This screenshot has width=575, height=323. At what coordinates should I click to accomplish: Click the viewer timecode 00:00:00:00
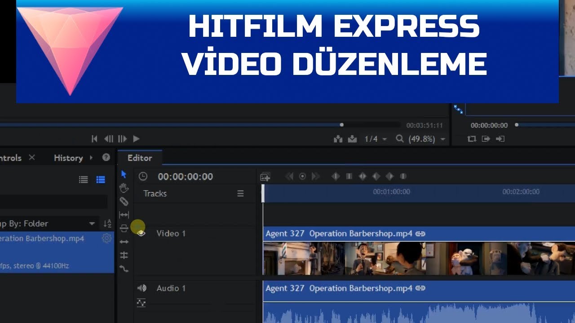click(489, 126)
